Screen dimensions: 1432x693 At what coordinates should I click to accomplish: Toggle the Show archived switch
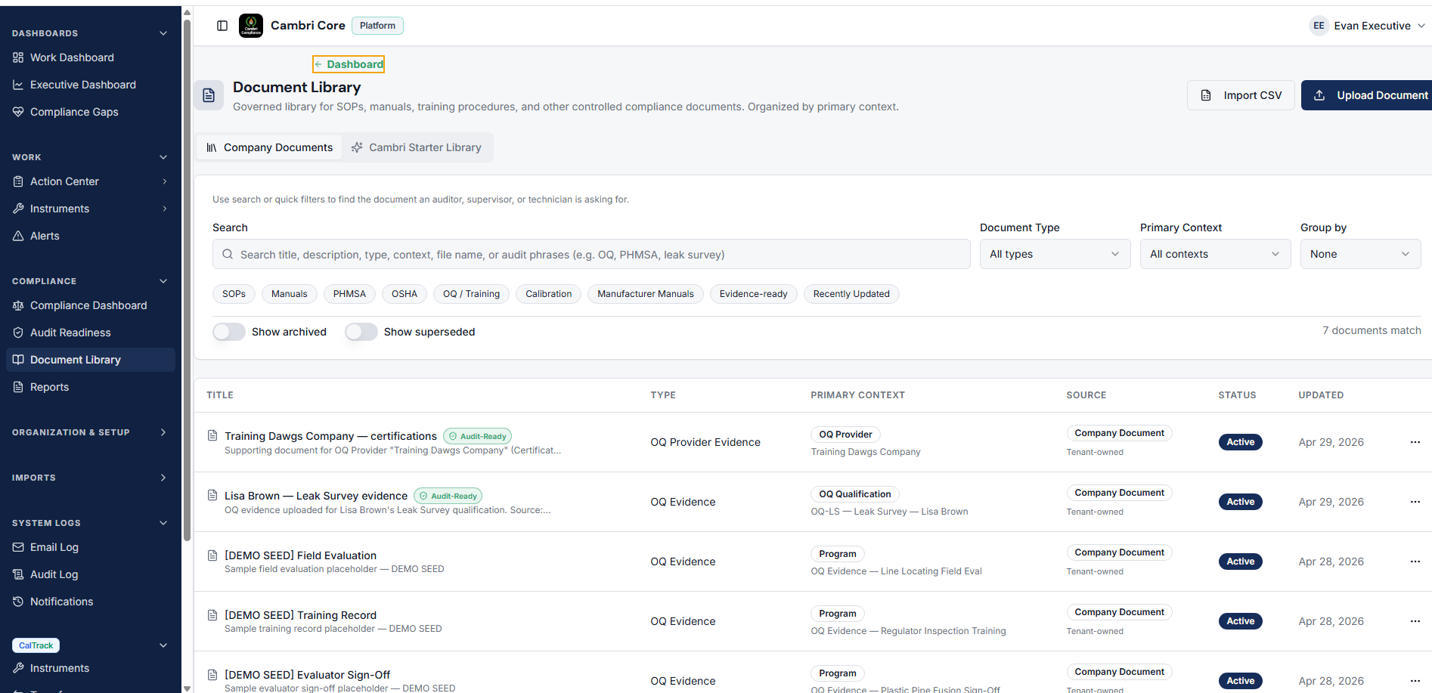229,332
